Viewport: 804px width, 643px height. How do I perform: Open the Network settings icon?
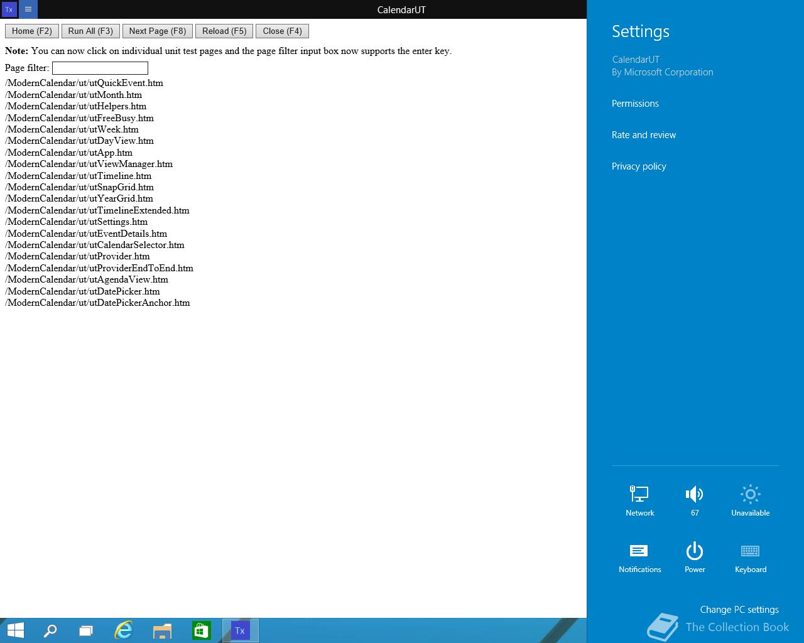click(639, 500)
